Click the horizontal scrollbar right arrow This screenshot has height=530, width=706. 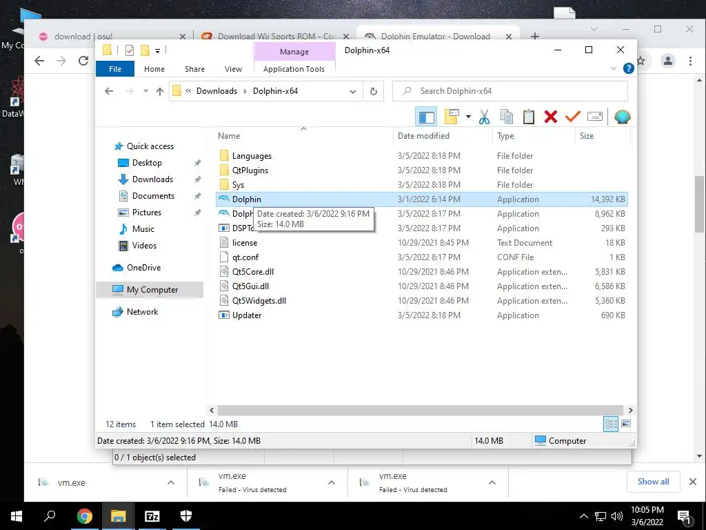click(x=630, y=410)
